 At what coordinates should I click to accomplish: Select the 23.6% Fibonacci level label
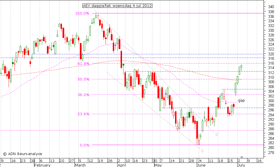pyautogui.click(x=83, y=114)
